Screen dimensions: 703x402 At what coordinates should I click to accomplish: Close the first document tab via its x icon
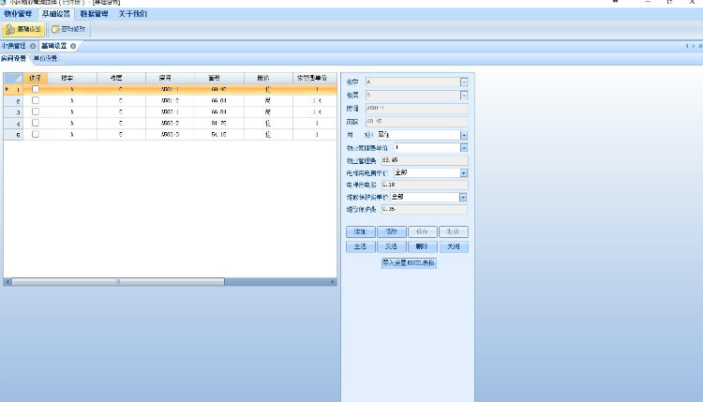coord(33,46)
